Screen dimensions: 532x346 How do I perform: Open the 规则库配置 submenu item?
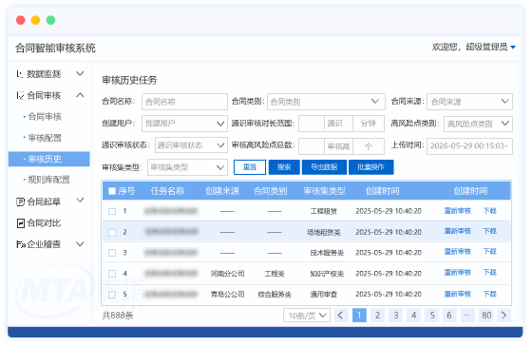point(48,180)
